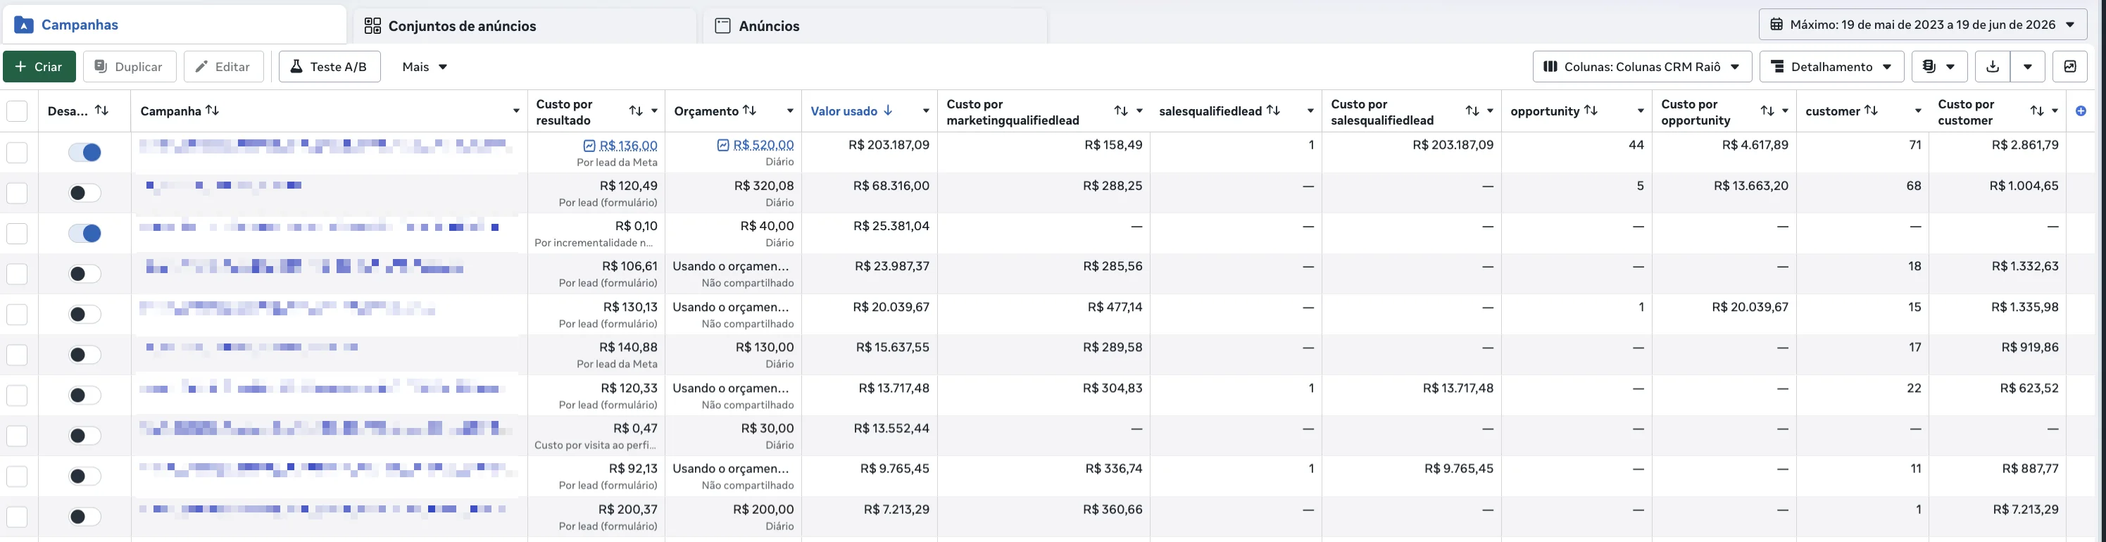Expand the export options arrow
The width and height of the screenshot is (2106, 542).
pos(2028,66)
